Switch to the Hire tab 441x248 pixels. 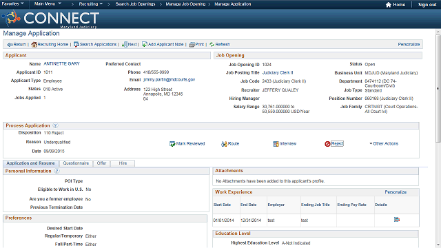click(x=123, y=163)
